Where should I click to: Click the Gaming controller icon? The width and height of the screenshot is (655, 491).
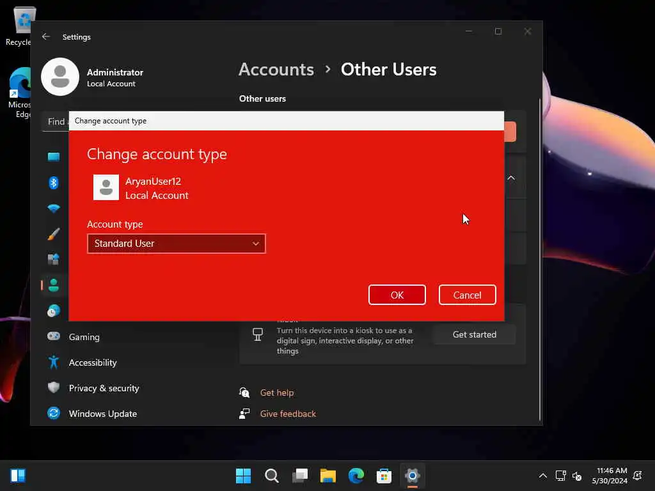(x=54, y=336)
